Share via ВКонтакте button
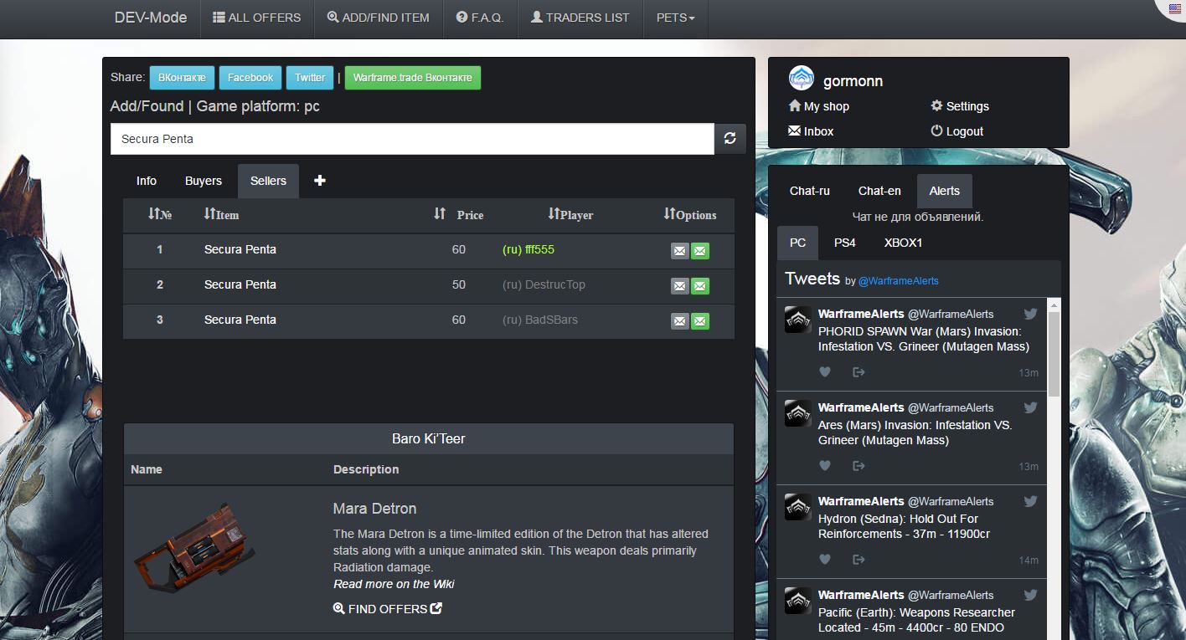 point(182,78)
